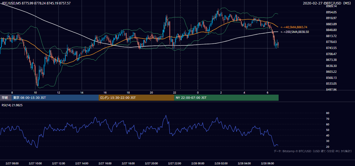Screen dimensions: 355x166
Task: Click hour label 0 under price chart
Action: point(198,92)
